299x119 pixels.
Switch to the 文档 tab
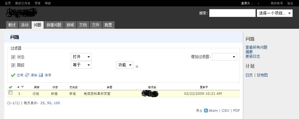coord(83,25)
